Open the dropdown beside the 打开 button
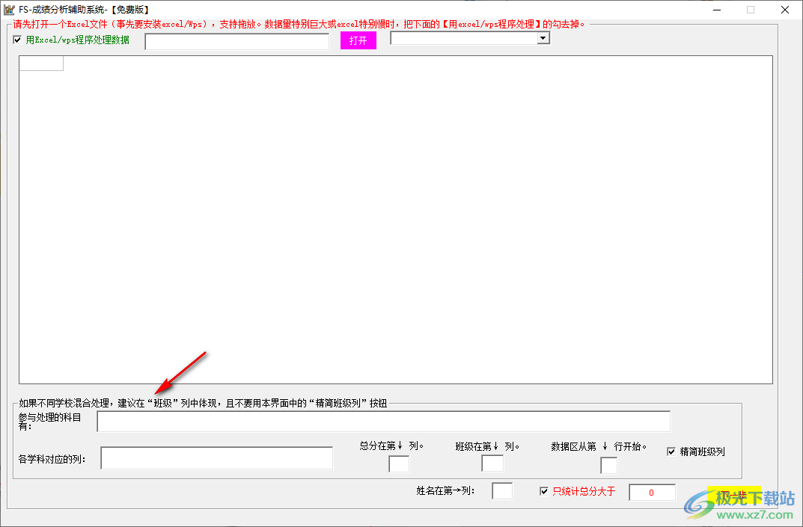The width and height of the screenshot is (803, 527). pos(542,37)
